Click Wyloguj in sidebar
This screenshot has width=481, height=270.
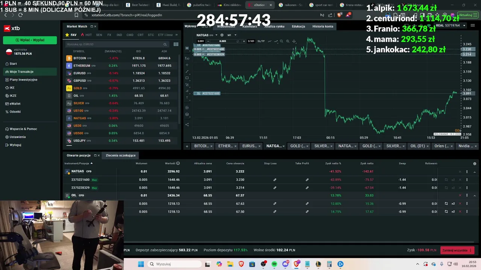15,145
